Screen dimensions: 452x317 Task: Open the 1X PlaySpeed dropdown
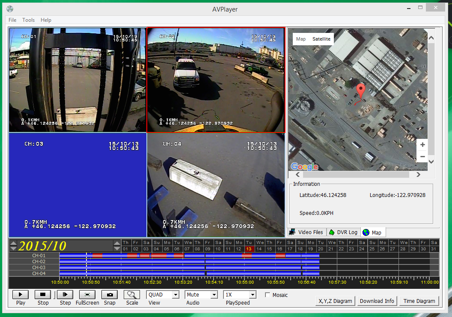(x=252, y=295)
